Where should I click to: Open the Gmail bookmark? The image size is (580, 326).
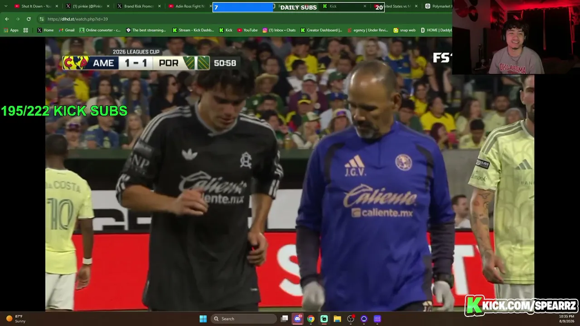[x=66, y=30]
